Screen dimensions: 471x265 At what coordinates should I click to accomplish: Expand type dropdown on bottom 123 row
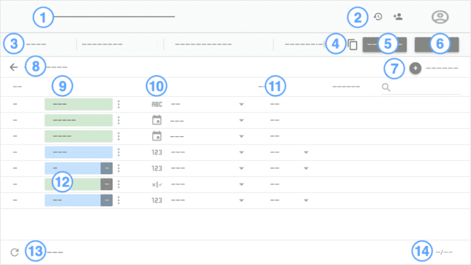tap(241, 200)
